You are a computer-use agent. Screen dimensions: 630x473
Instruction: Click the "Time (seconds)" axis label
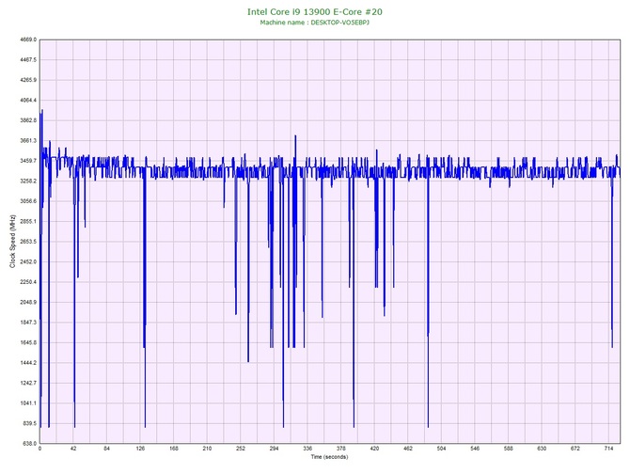tap(329, 457)
